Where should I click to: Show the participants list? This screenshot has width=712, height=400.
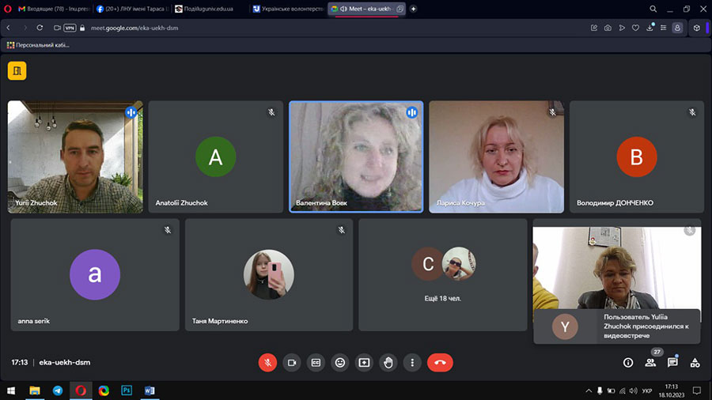tap(650, 362)
